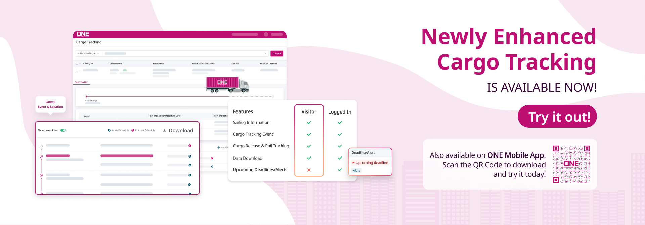Click the Latest Event Status/Time column header
Screen dimensions: 645x225
coord(203,64)
